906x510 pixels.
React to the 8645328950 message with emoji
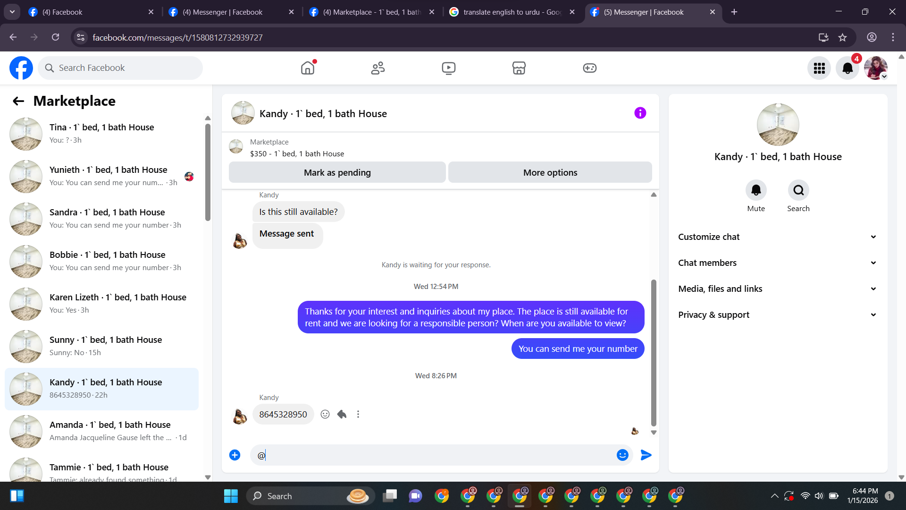tap(325, 414)
